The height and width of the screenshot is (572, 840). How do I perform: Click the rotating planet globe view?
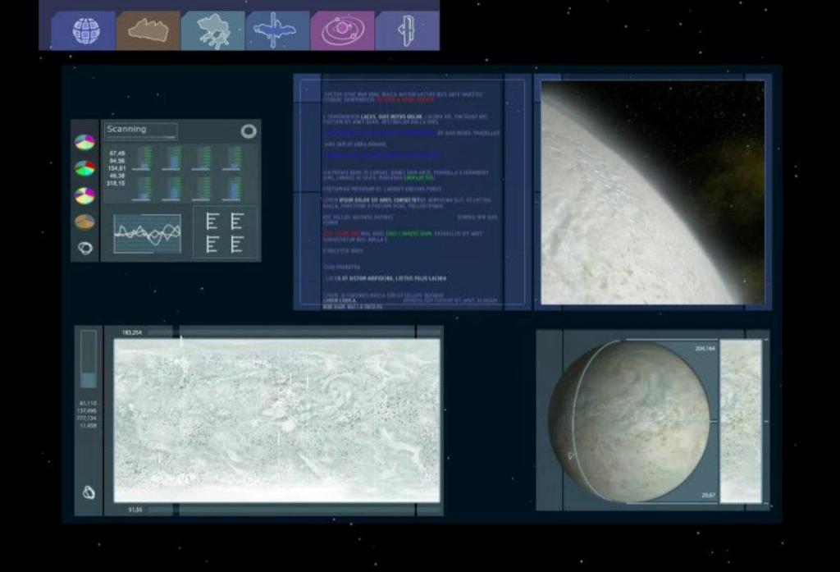click(629, 422)
